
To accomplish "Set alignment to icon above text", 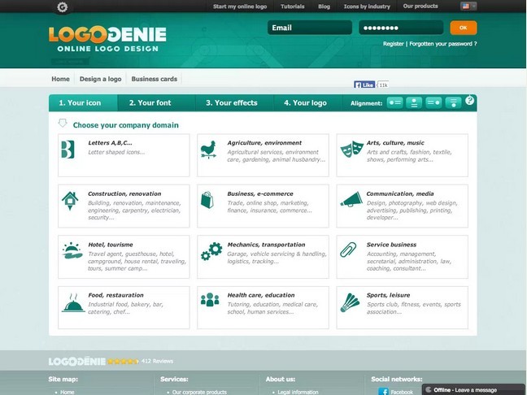I will coord(414,103).
